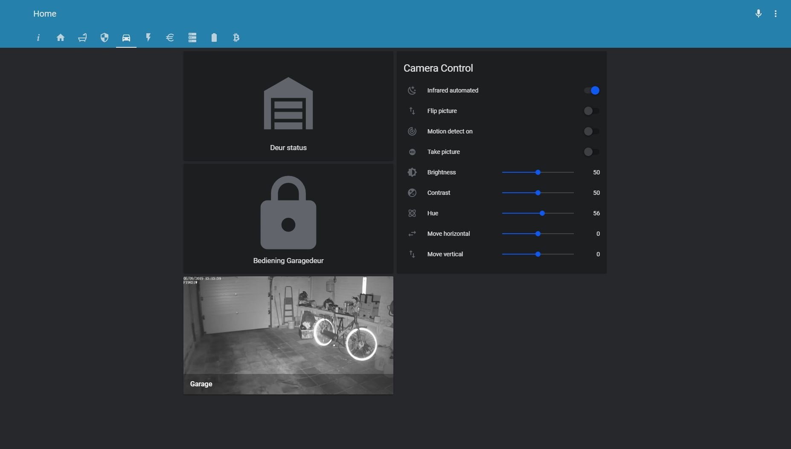
Task: Click the Home title text
Action: pos(45,14)
